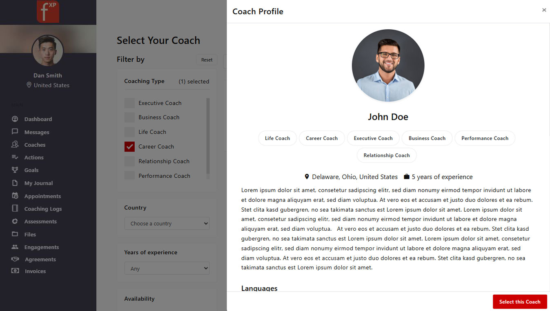Close the Coach Profile panel
Viewport: 550px width, 311px height.
click(544, 10)
